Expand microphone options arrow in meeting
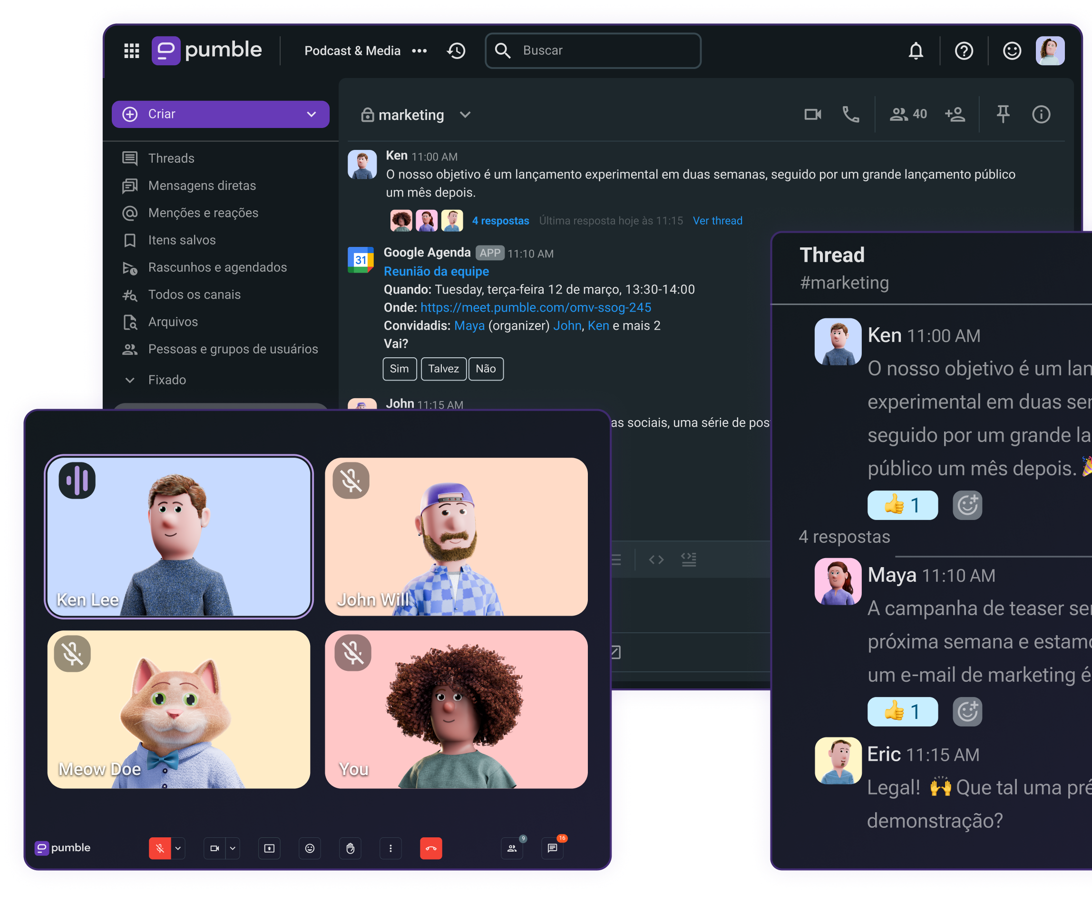The width and height of the screenshot is (1092, 903). pyautogui.click(x=178, y=848)
